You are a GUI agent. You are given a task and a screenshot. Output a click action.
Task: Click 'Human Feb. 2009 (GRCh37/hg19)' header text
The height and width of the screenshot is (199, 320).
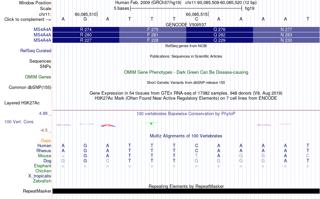click(148, 3)
